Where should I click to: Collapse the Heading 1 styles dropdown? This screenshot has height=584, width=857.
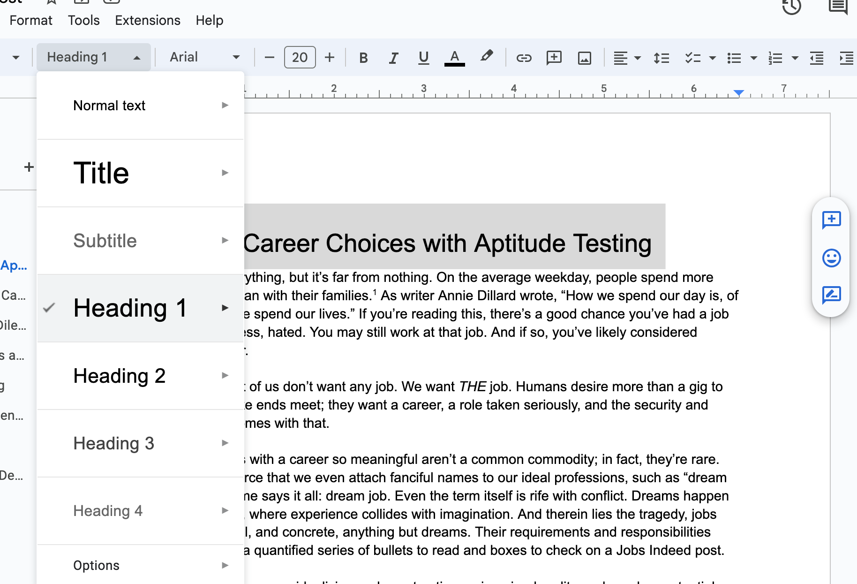pyautogui.click(x=93, y=57)
